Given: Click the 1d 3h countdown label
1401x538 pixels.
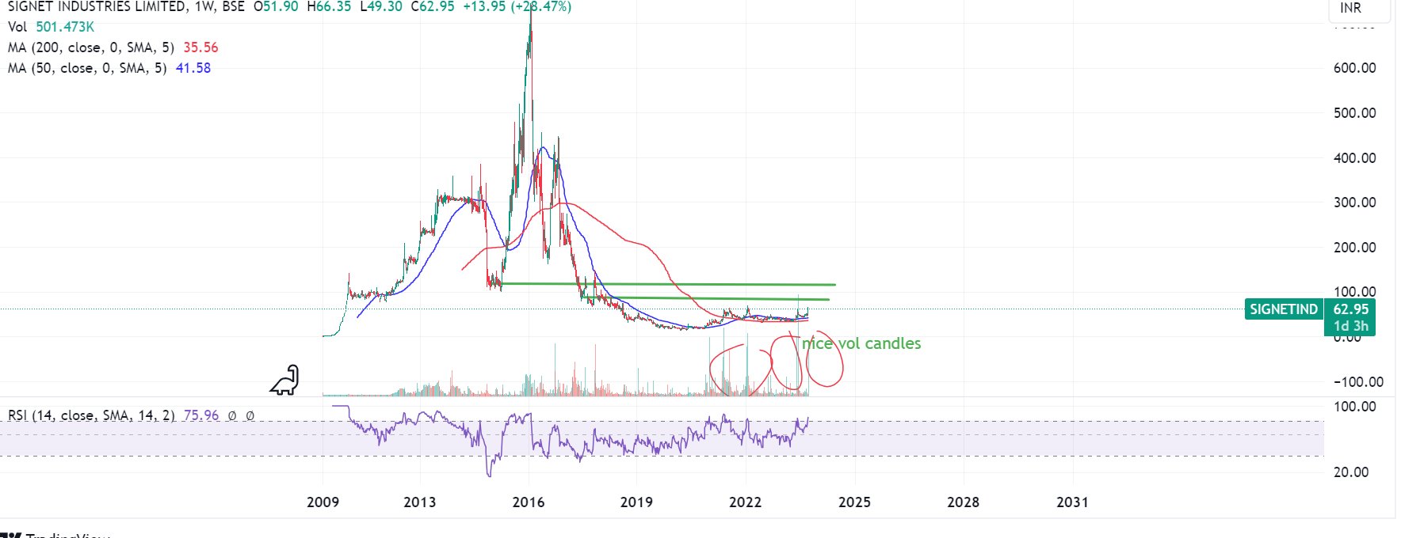Looking at the screenshot, I should [1350, 326].
